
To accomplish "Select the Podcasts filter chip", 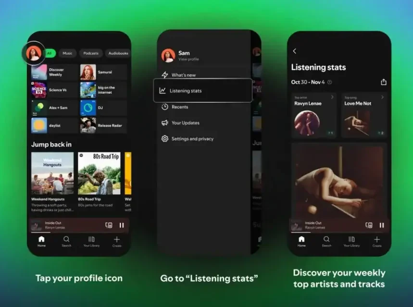I will tap(90, 53).
